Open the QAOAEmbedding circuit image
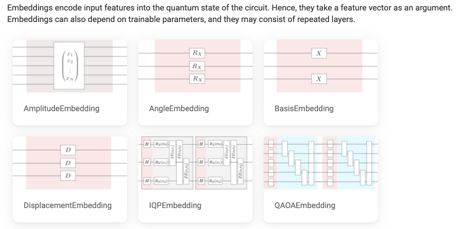 pyautogui.click(x=320, y=163)
